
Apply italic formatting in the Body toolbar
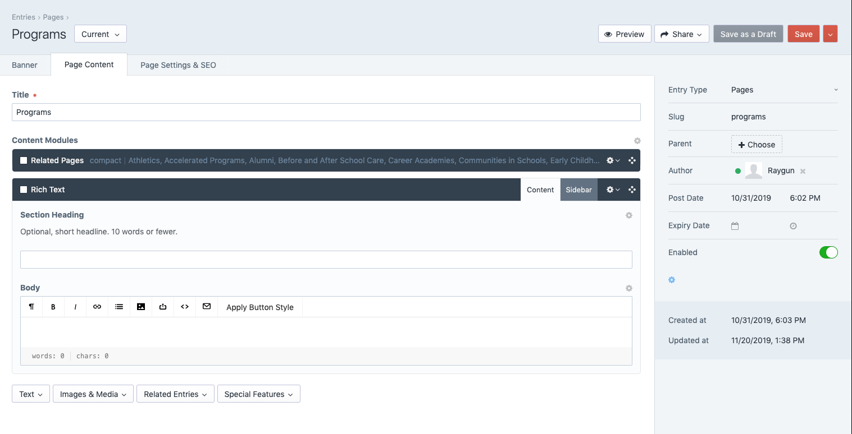(75, 307)
